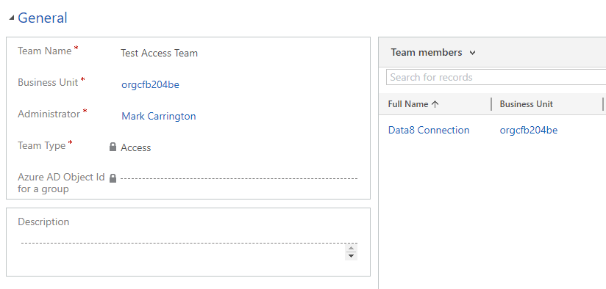Open the Mark Carrington administrator record
Image resolution: width=606 pixels, height=289 pixels.
click(158, 116)
